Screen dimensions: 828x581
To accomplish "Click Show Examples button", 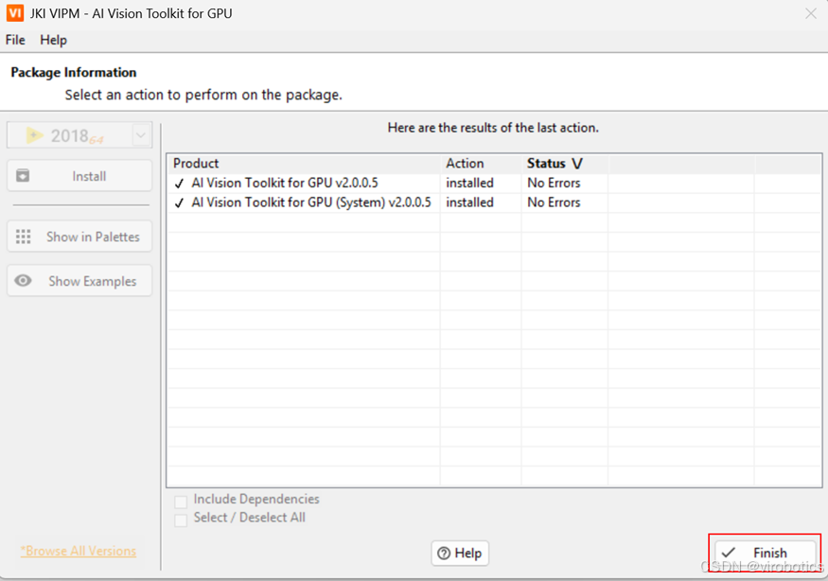I will point(79,281).
